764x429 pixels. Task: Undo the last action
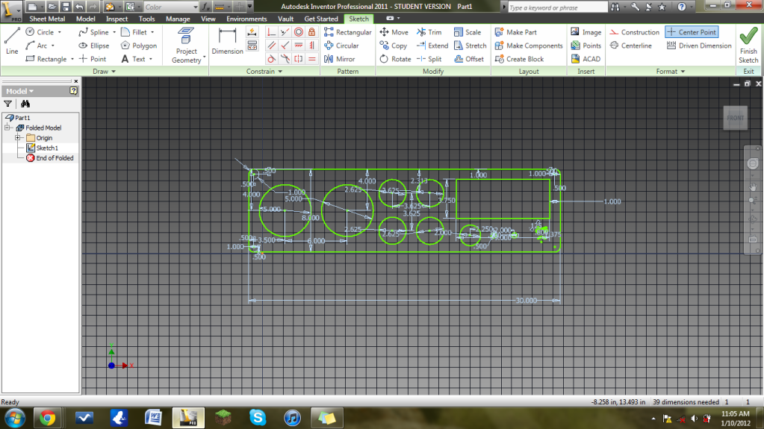click(x=79, y=7)
